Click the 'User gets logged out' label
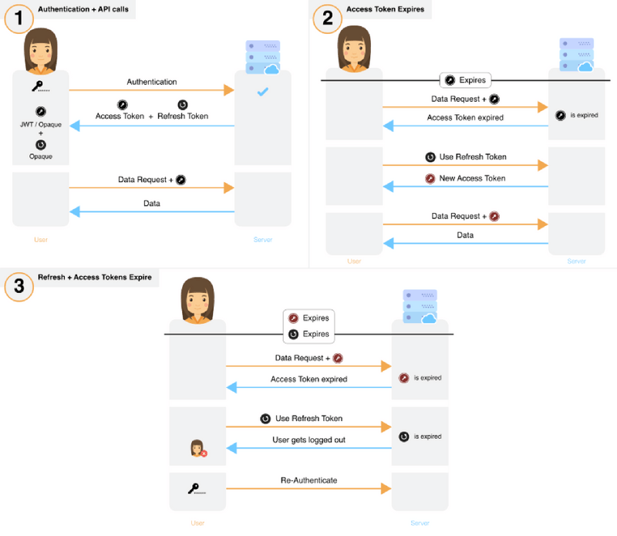This screenshot has height=536, width=617. tap(308, 440)
